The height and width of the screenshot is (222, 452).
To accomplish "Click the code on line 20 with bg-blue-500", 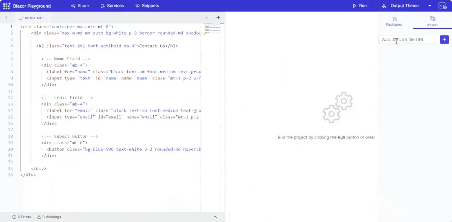I will 124,149.
